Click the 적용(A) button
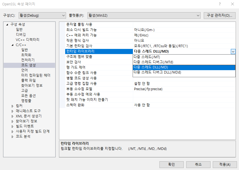This screenshot has width=239, height=170. (225, 165)
